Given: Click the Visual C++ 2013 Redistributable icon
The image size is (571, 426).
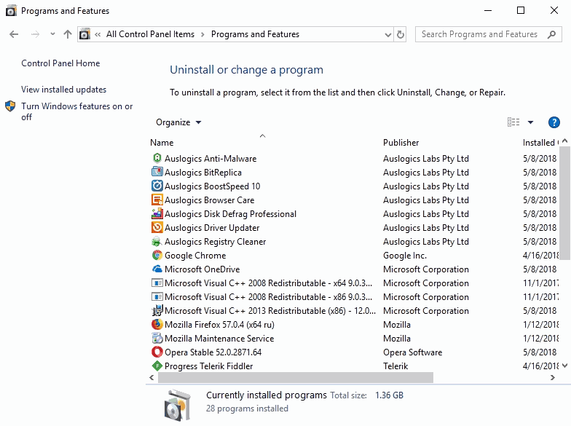Looking at the screenshot, I should pos(157,310).
